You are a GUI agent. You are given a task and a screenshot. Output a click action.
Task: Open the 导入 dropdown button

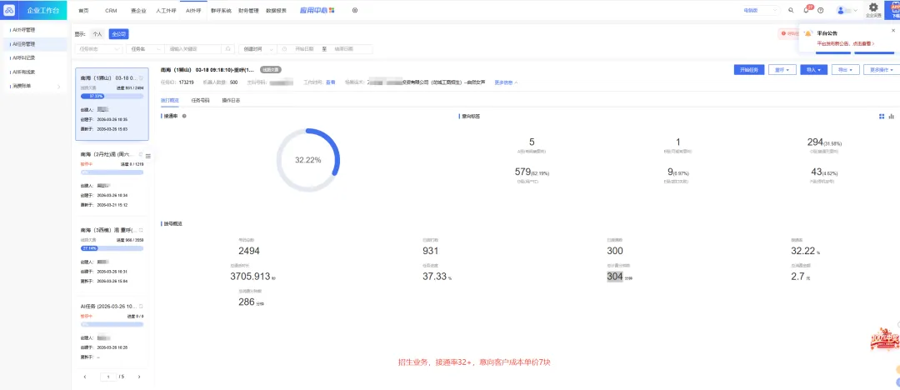tap(813, 69)
